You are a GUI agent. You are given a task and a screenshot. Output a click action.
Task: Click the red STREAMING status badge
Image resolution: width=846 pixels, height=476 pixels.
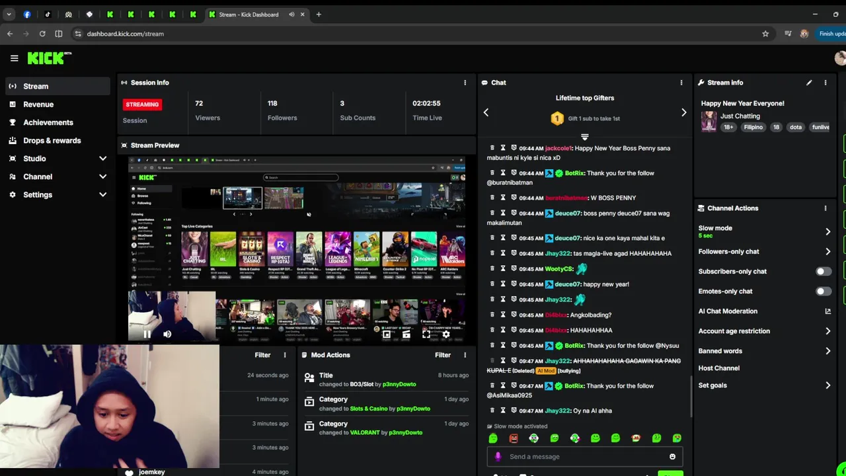pyautogui.click(x=142, y=104)
